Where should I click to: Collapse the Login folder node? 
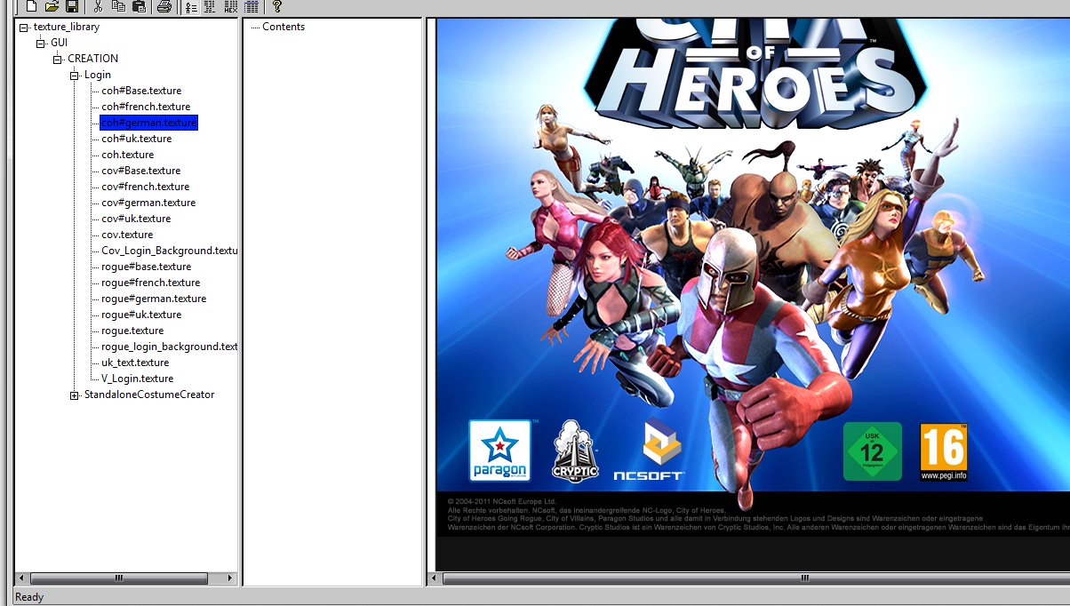(x=75, y=75)
